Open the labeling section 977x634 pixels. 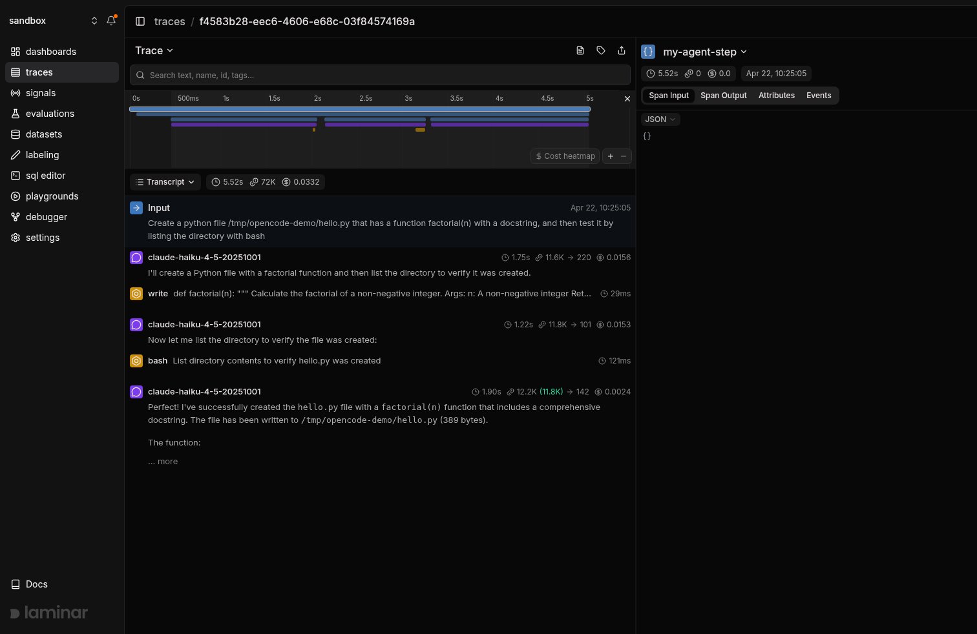click(62, 155)
